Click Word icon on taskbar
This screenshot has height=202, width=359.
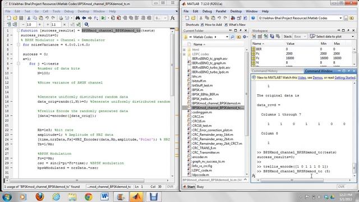(105, 197)
